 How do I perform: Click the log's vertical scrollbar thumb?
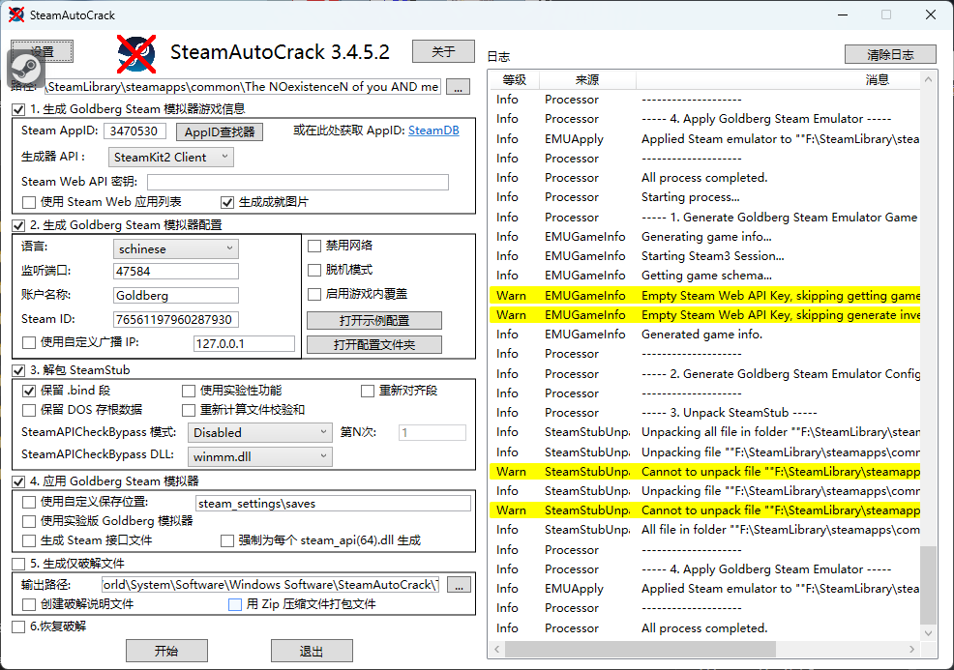coord(928,585)
